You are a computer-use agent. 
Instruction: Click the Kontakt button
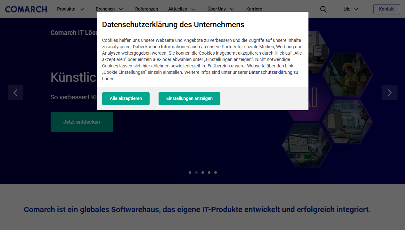387,9
